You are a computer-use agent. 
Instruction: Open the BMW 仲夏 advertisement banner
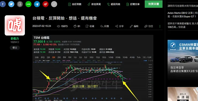(183, 60)
